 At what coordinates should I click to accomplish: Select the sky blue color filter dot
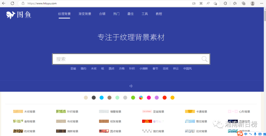tap(101, 98)
